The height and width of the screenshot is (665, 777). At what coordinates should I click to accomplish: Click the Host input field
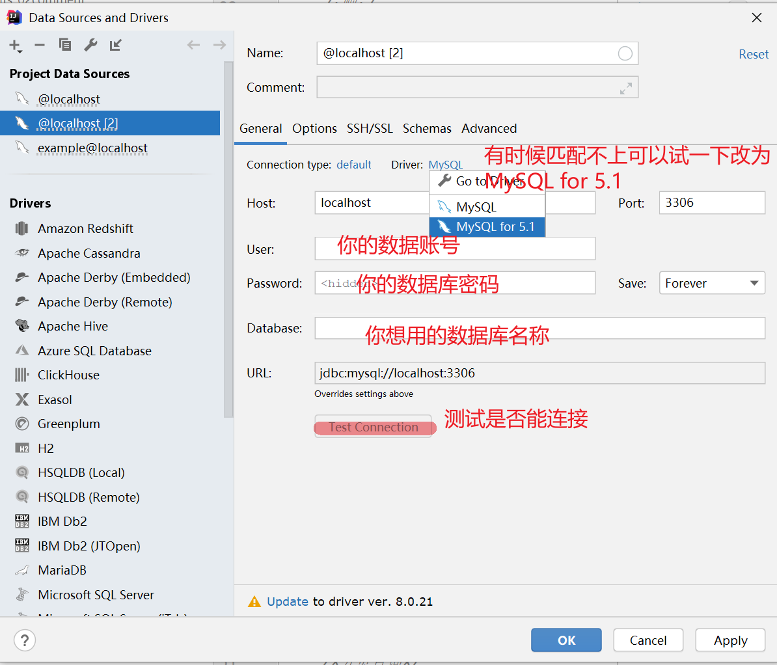(x=455, y=202)
